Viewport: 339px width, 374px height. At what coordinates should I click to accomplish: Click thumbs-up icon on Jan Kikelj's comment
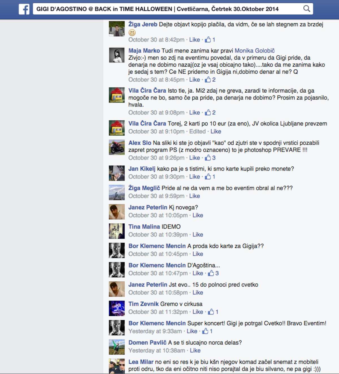(208, 177)
